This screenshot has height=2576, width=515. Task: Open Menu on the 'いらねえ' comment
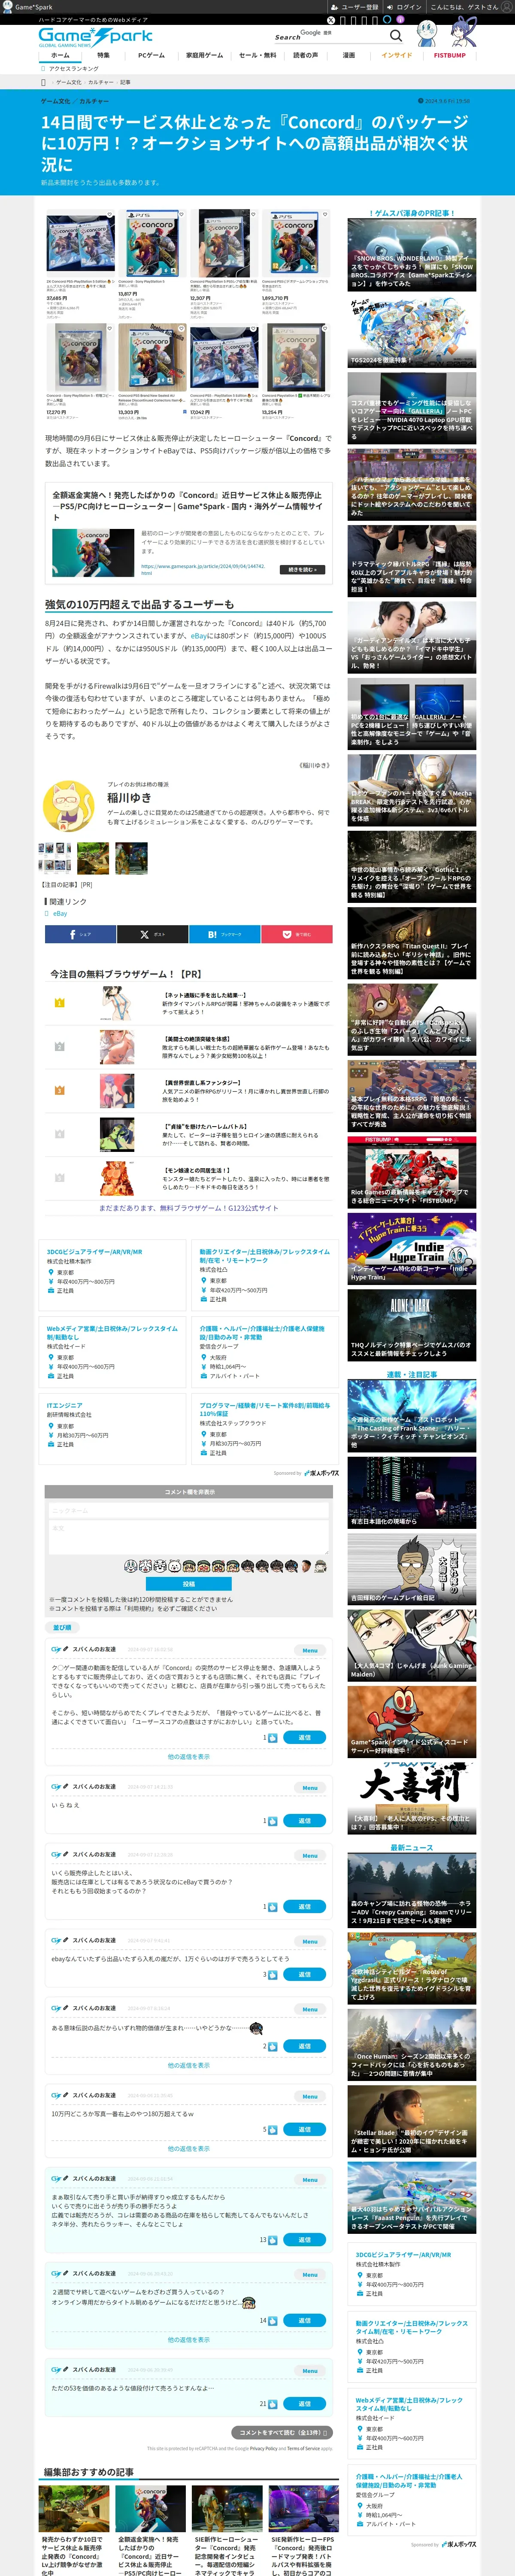tap(310, 1788)
